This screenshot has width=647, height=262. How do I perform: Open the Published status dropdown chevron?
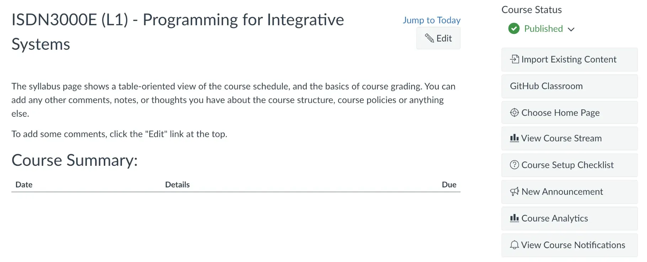click(572, 29)
